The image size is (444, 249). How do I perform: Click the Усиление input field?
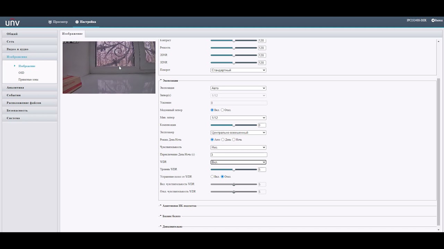pos(239,103)
